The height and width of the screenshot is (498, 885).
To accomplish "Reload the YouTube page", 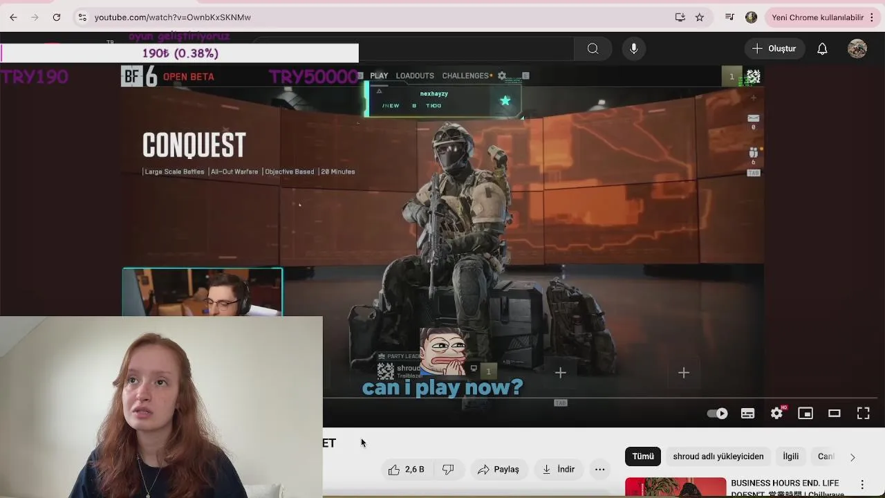I will click(57, 17).
